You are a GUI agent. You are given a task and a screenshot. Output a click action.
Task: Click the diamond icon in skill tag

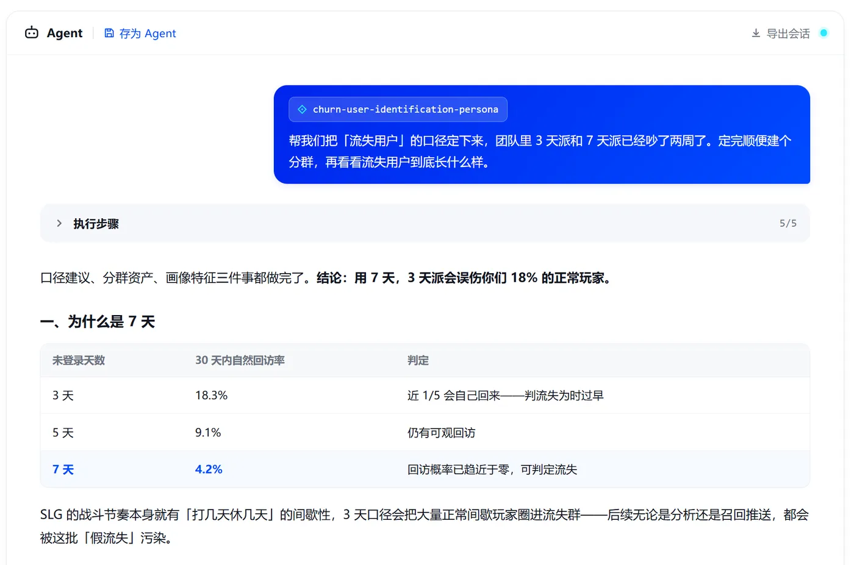(x=302, y=109)
